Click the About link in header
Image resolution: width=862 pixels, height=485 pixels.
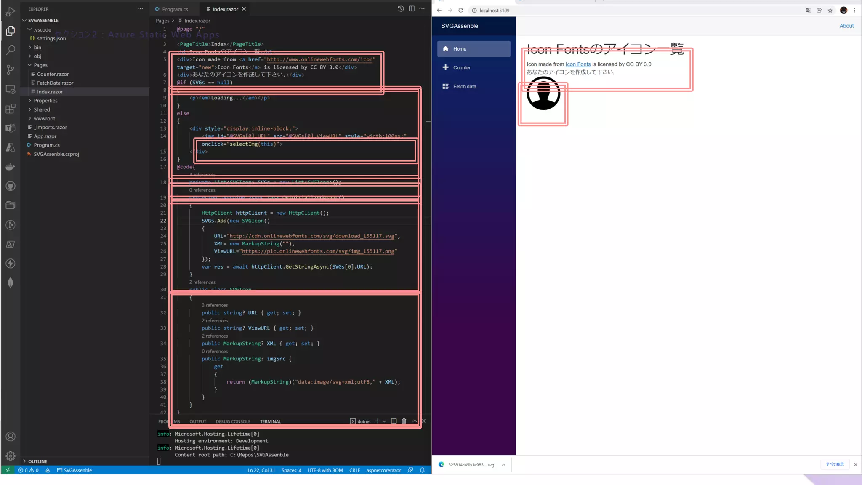click(x=846, y=26)
